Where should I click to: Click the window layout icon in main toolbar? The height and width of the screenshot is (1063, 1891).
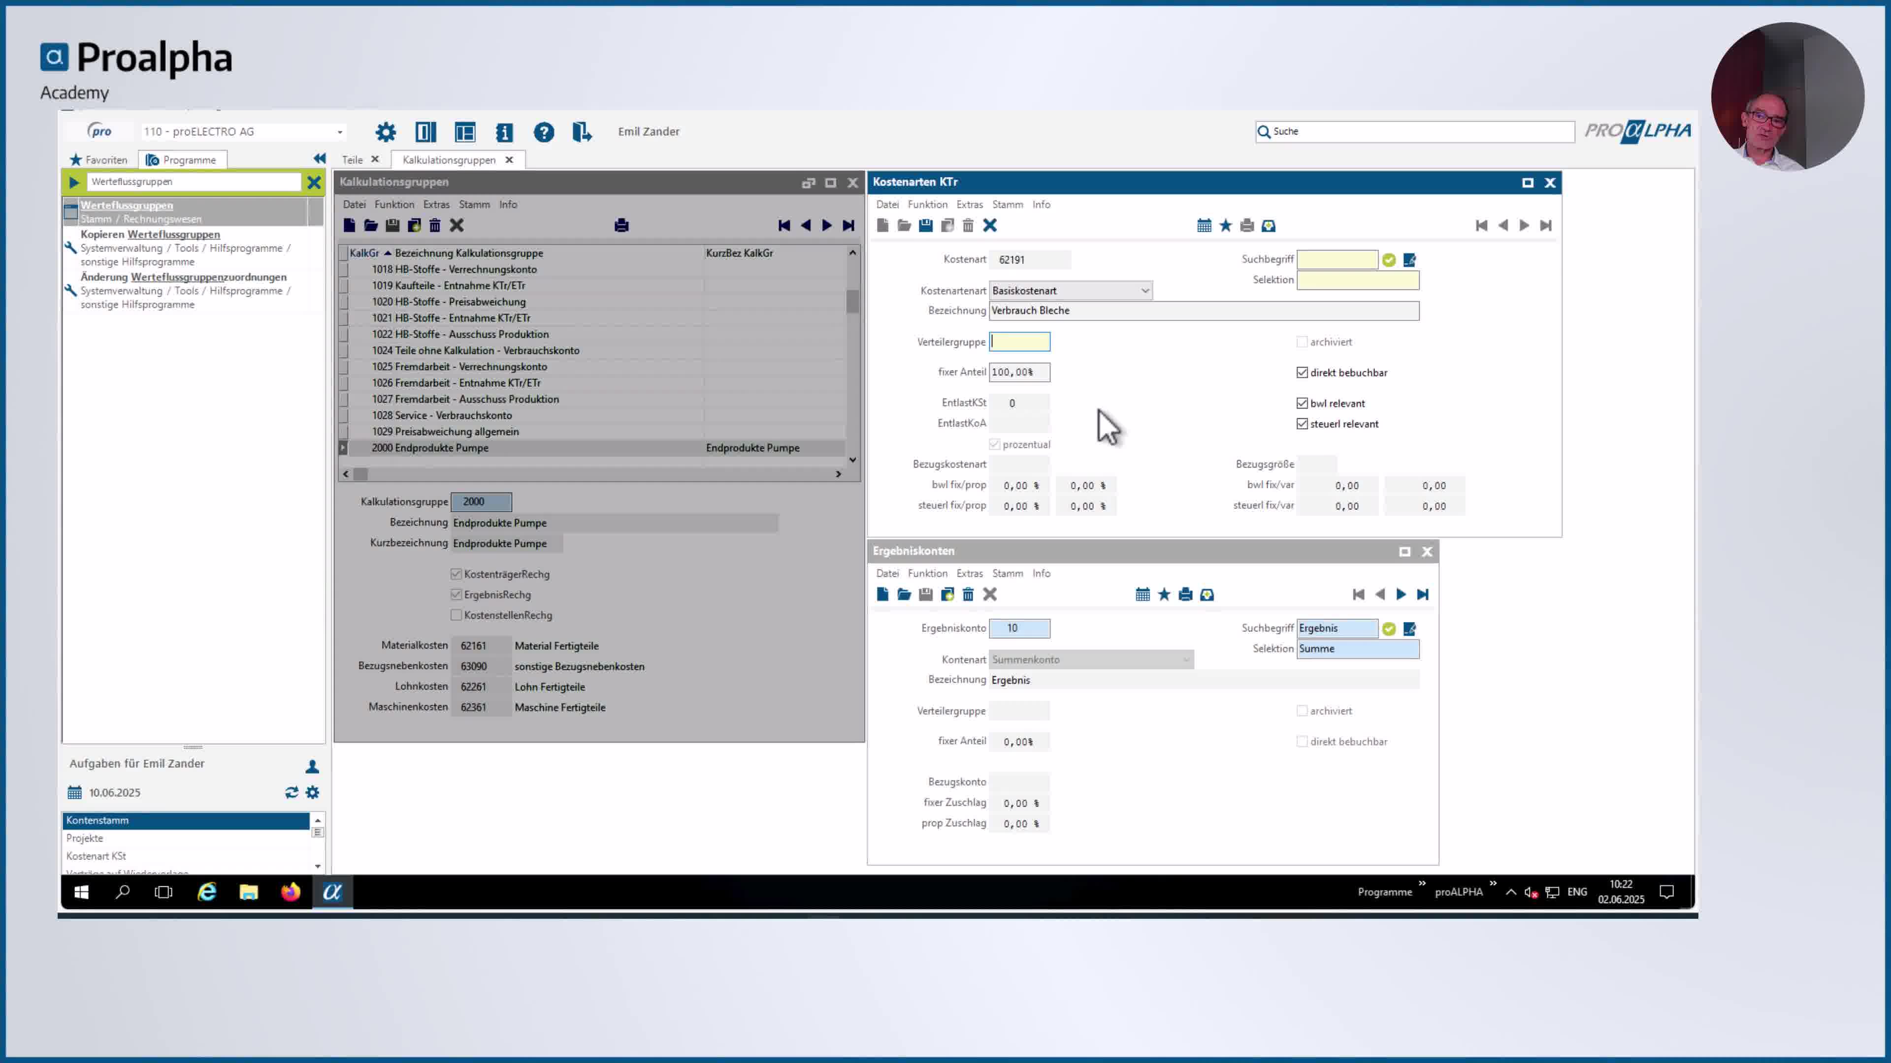[465, 132]
